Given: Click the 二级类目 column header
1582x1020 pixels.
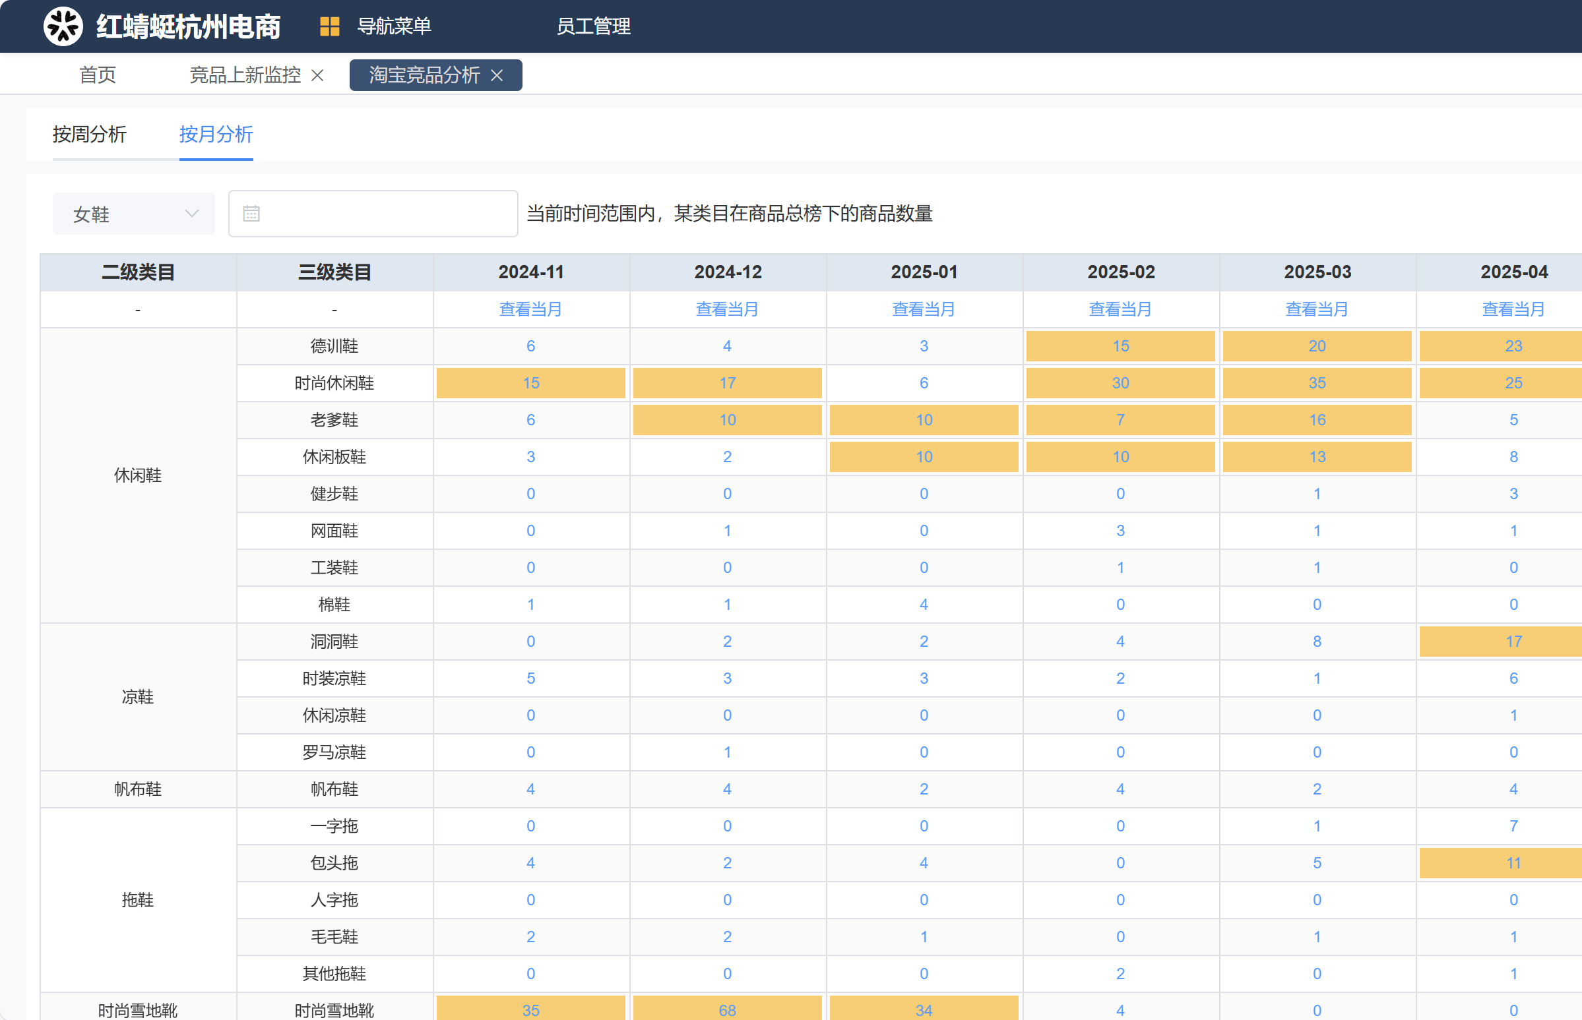Looking at the screenshot, I should click(138, 272).
